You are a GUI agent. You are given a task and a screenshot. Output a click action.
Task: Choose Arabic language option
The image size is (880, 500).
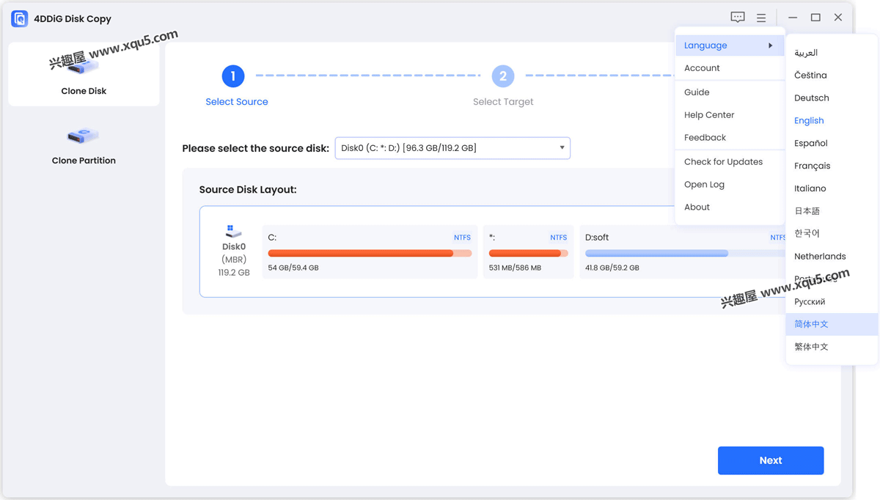pos(832,53)
